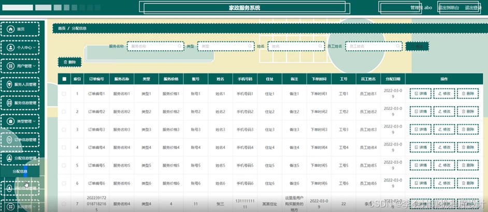Click search icon in 服务名称 field

(x=180, y=46)
